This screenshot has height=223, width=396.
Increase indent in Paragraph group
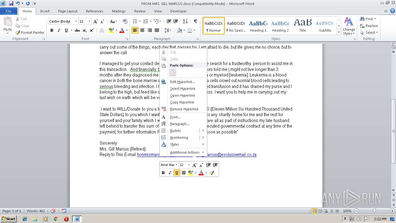176,21
